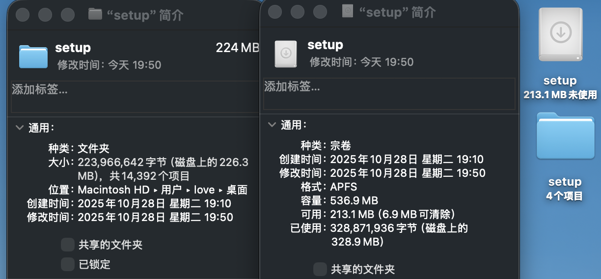Image resolution: width=601 pixels, height=279 pixels.
Task: Enable 共享的文件夹 in the folder info window
Action: point(68,245)
